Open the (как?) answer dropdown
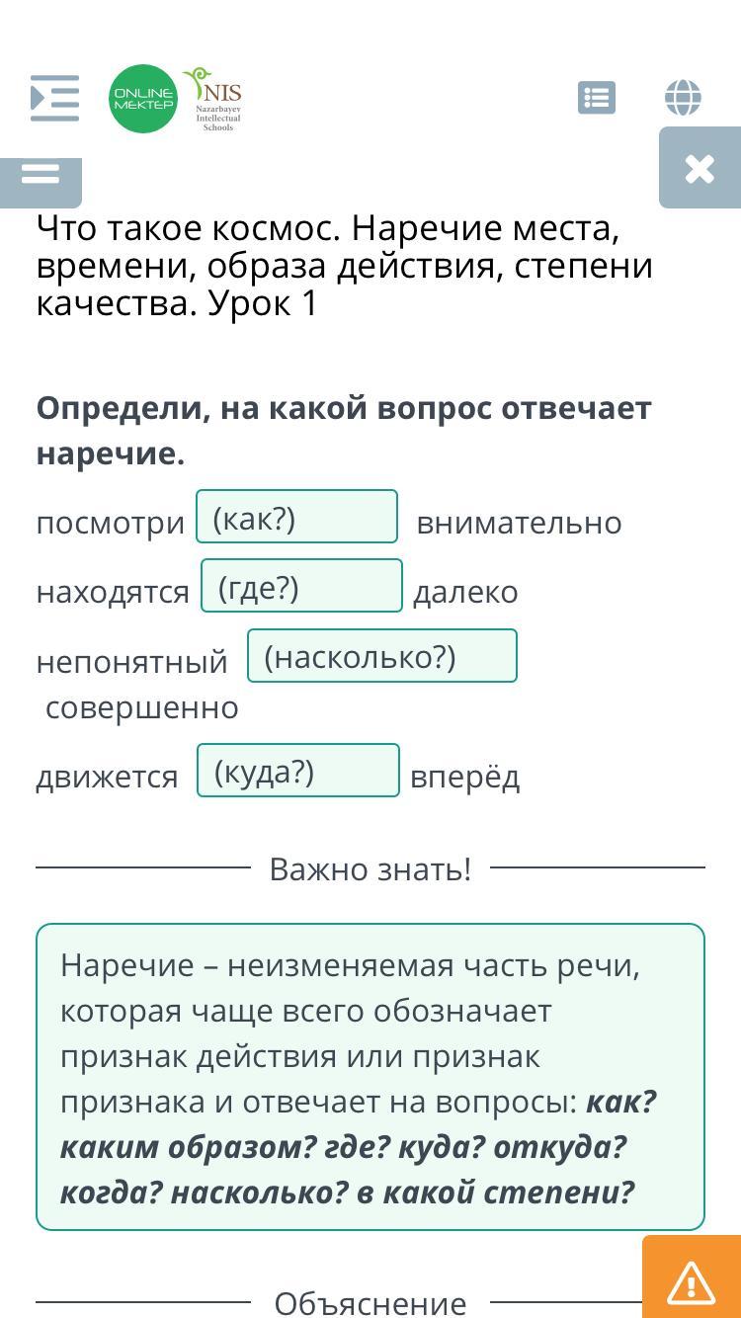741x1318 pixels. pyautogui.click(x=296, y=518)
